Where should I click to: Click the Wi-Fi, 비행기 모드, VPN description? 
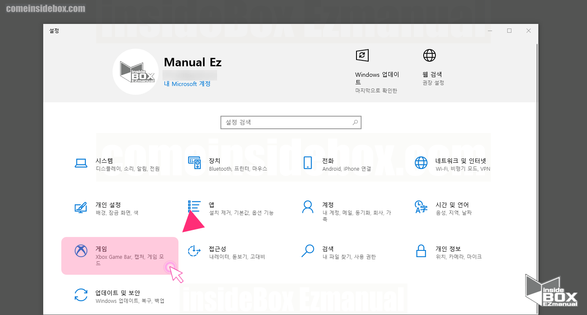click(x=463, y=169)
